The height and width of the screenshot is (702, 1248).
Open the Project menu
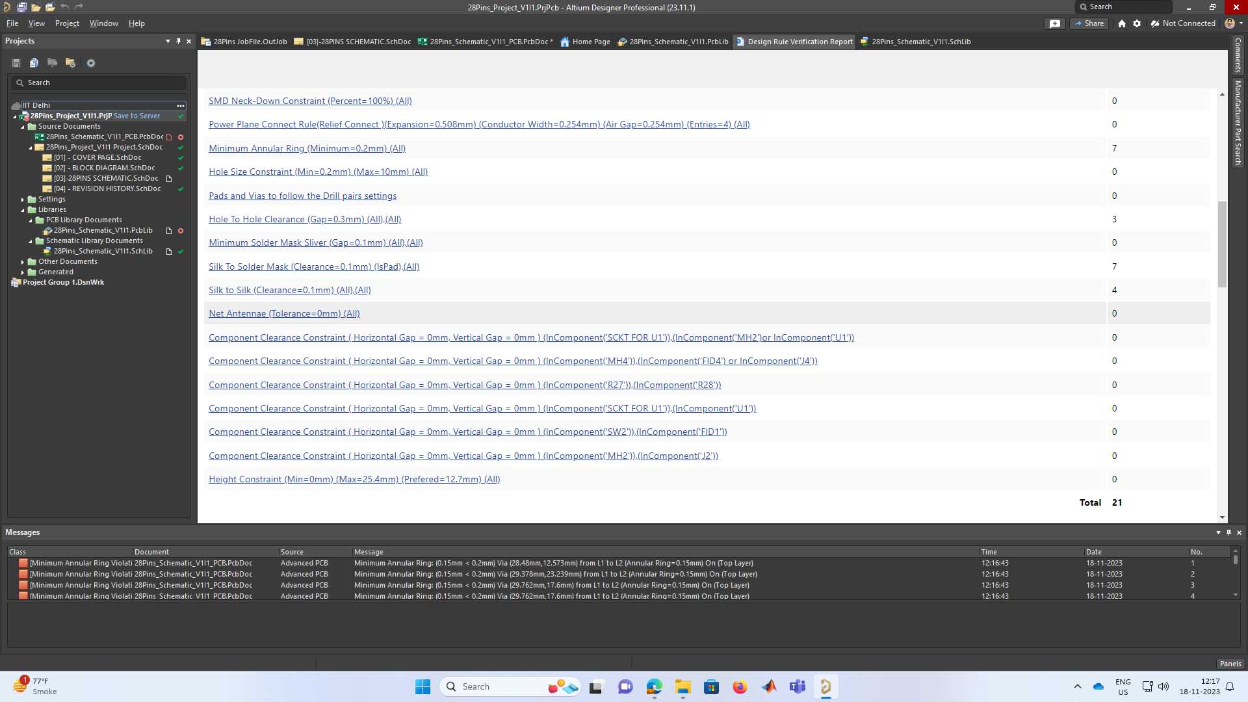tap(67, 23)
